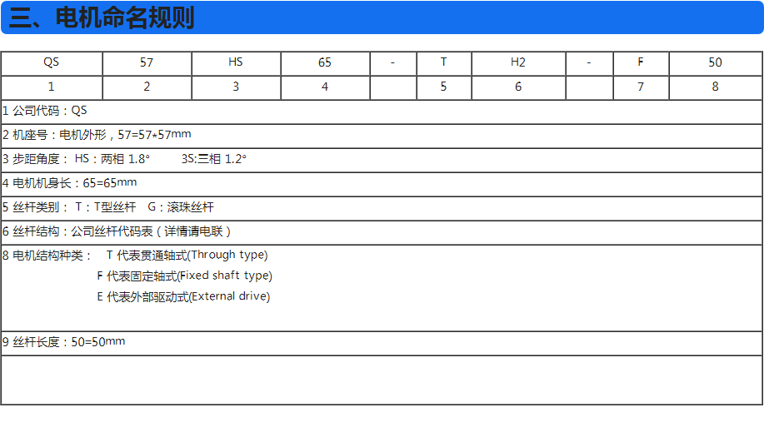
Task: Click index number 2 cell under 57
Action: 147,87
